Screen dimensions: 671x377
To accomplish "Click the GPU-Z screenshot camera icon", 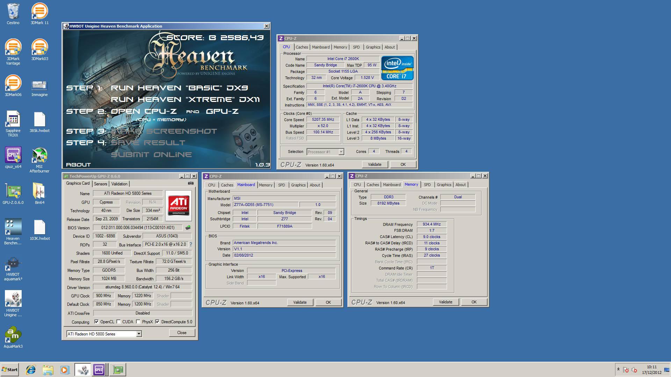I will (x=190, y=183).
